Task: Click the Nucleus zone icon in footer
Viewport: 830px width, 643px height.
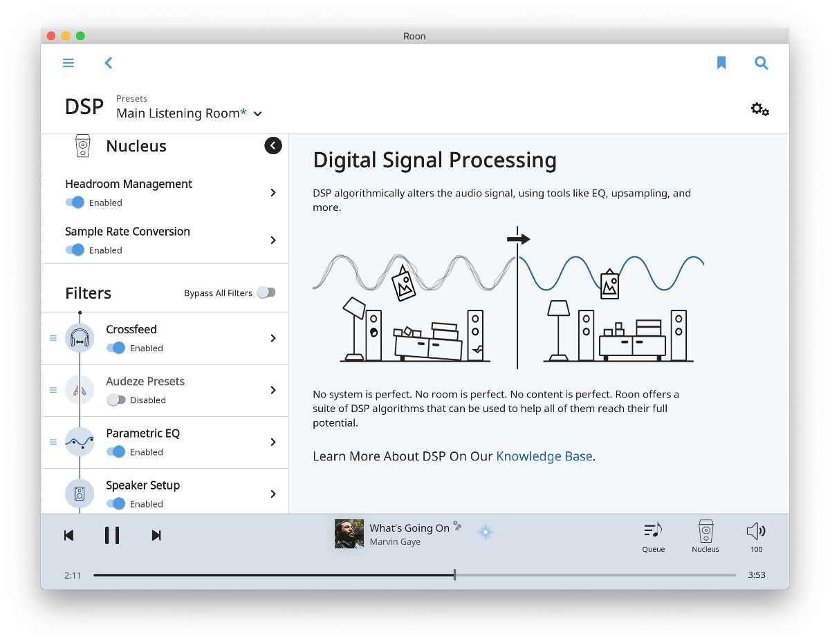Action: click(x=705, y=537)
